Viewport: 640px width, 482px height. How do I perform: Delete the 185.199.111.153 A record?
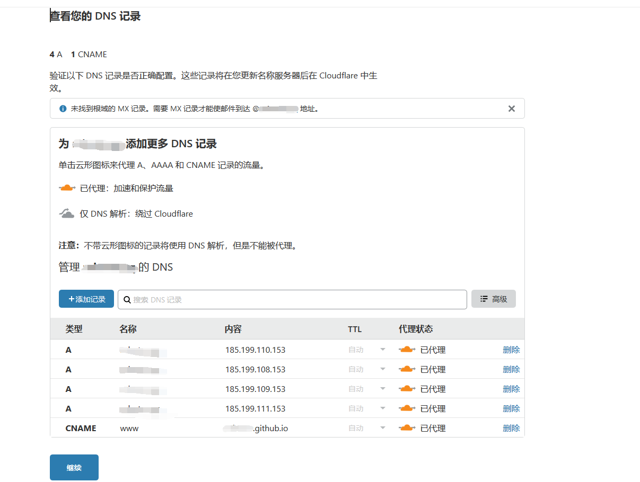pyautogui.click(x=511, y=408)
